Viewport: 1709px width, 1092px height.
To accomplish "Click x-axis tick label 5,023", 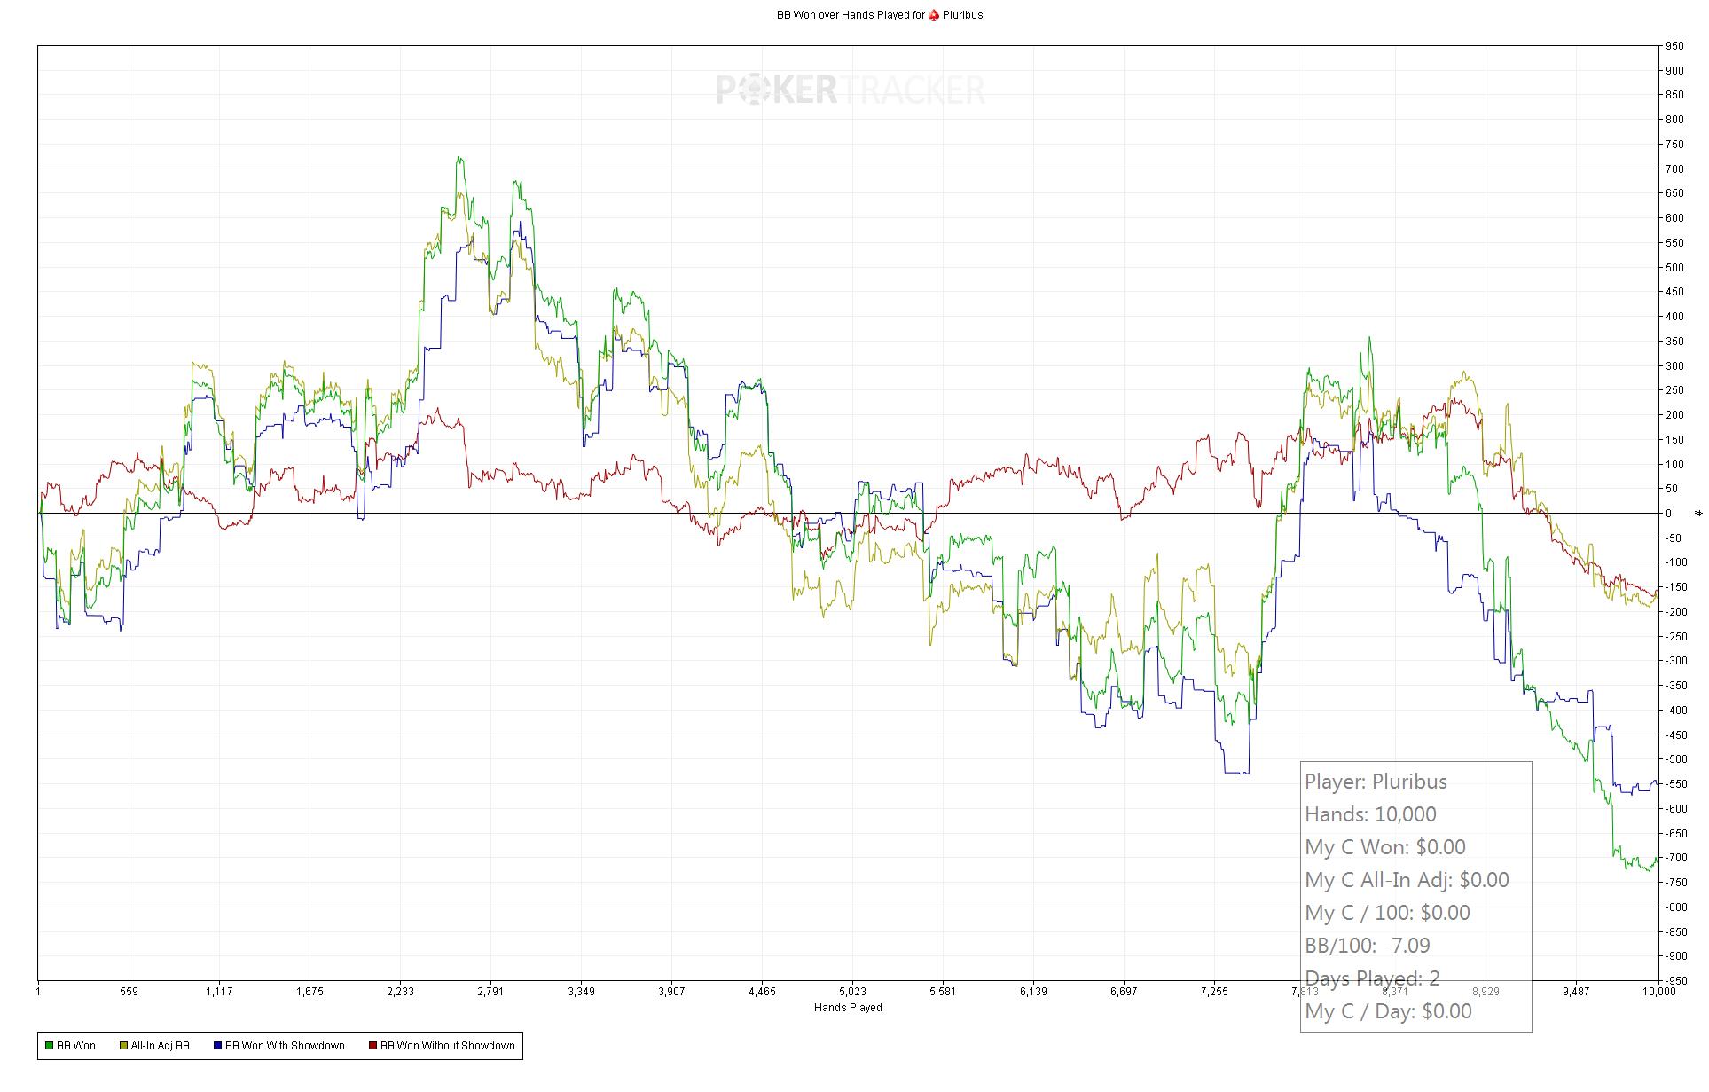I will tap(851, 992).
